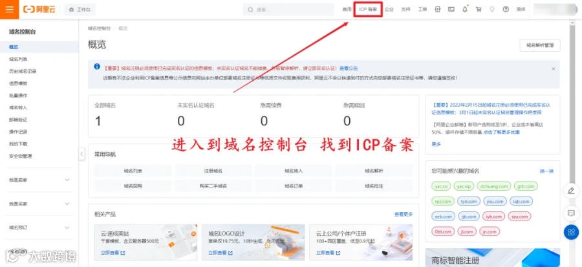Open the chat message floating icon

coord(571,213)
